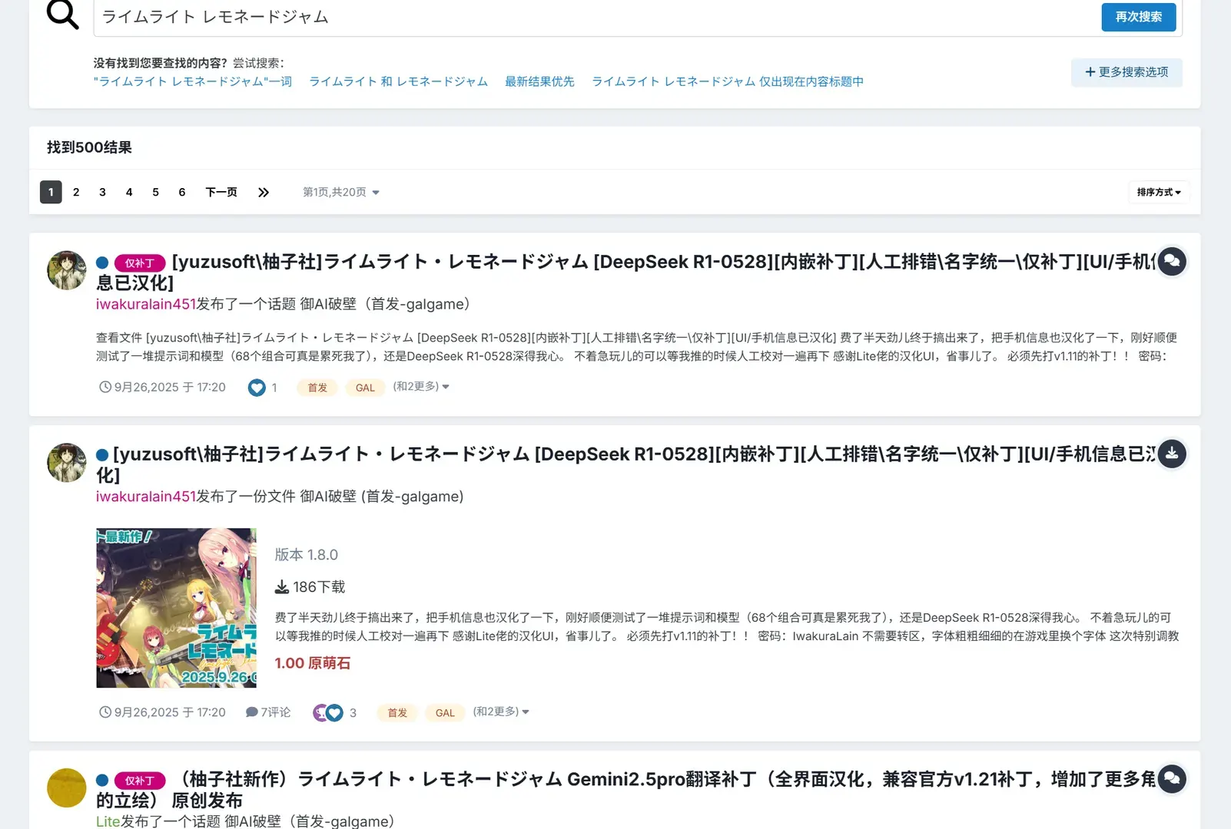Limit search to 仅出现在内容标题中
The width and height of the screenshot is (1231, 829).
coord(728,81)
